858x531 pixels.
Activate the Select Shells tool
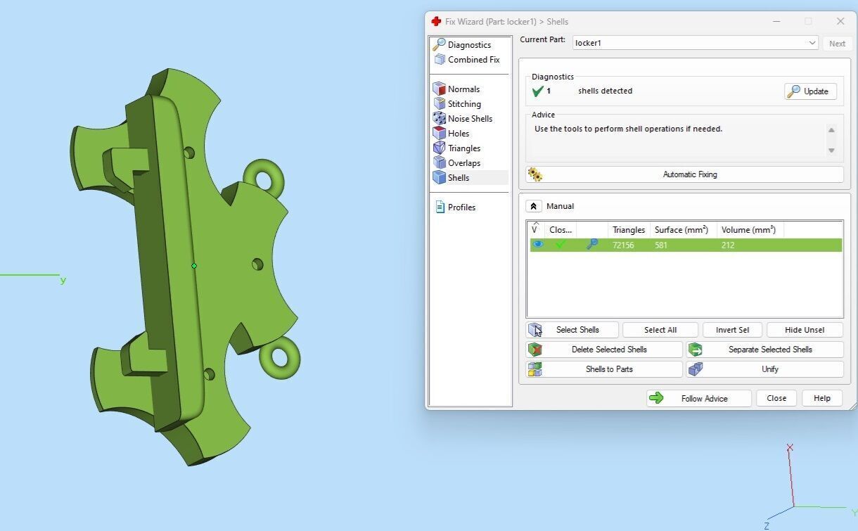tap(572, 330)
